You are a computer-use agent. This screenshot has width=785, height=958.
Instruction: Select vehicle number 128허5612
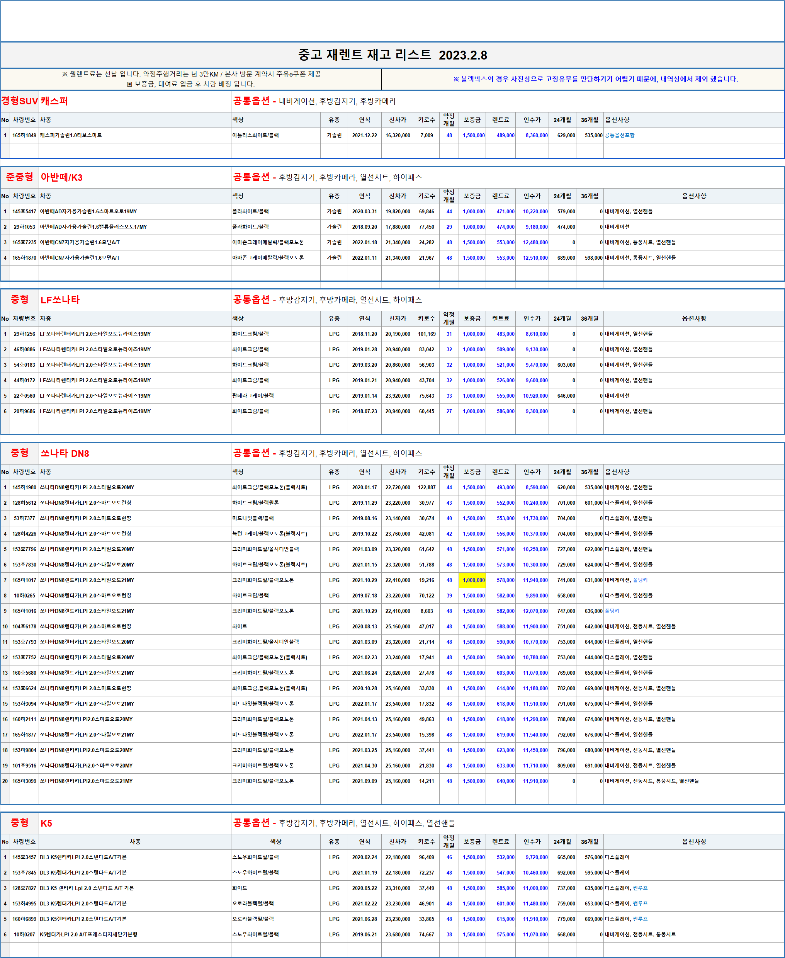point(24,502)
